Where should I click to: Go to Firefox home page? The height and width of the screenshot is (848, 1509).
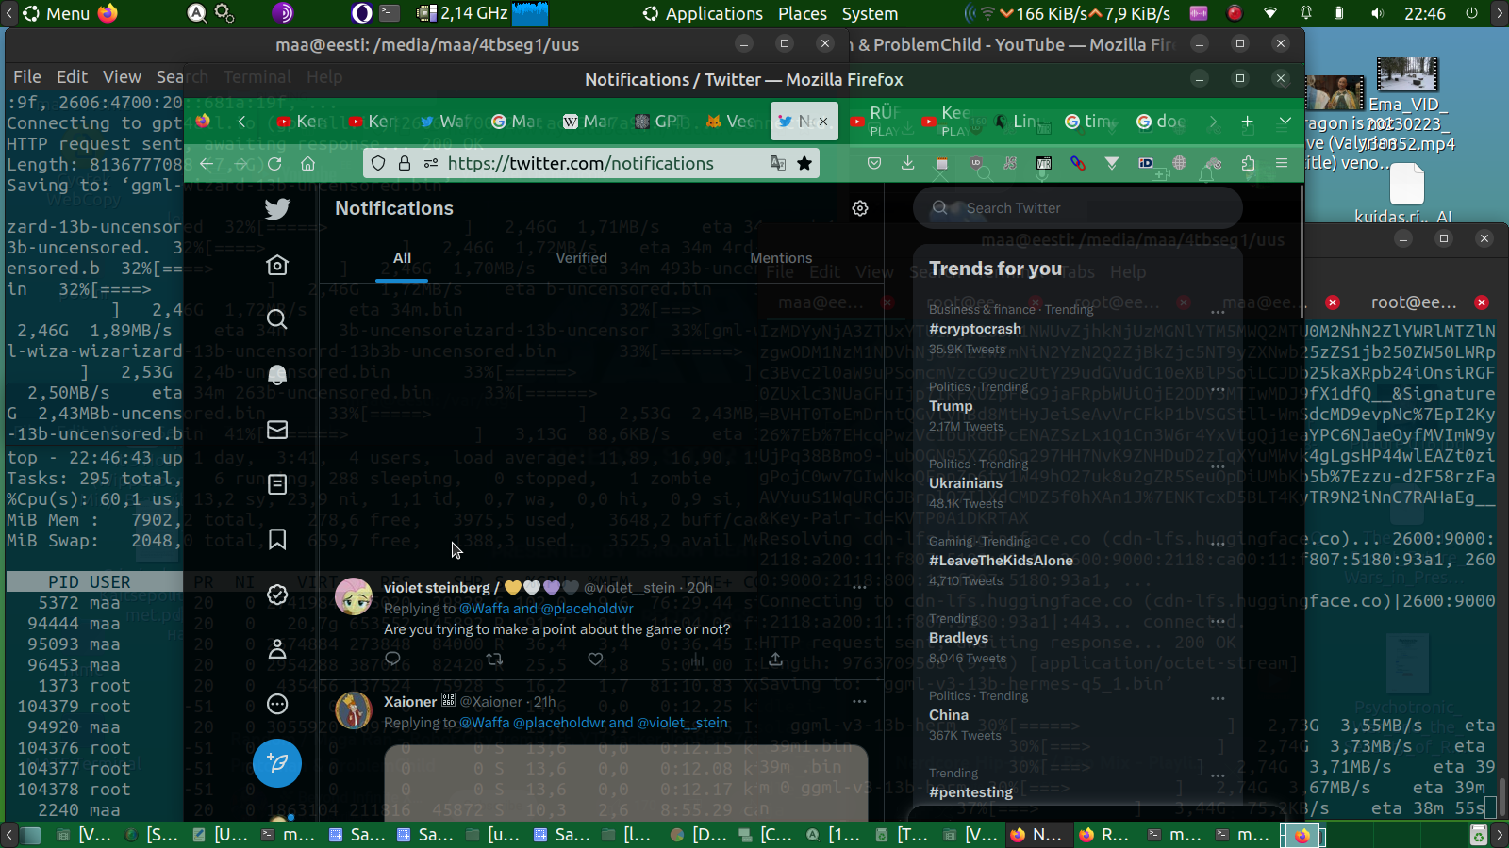click(307, 163)
